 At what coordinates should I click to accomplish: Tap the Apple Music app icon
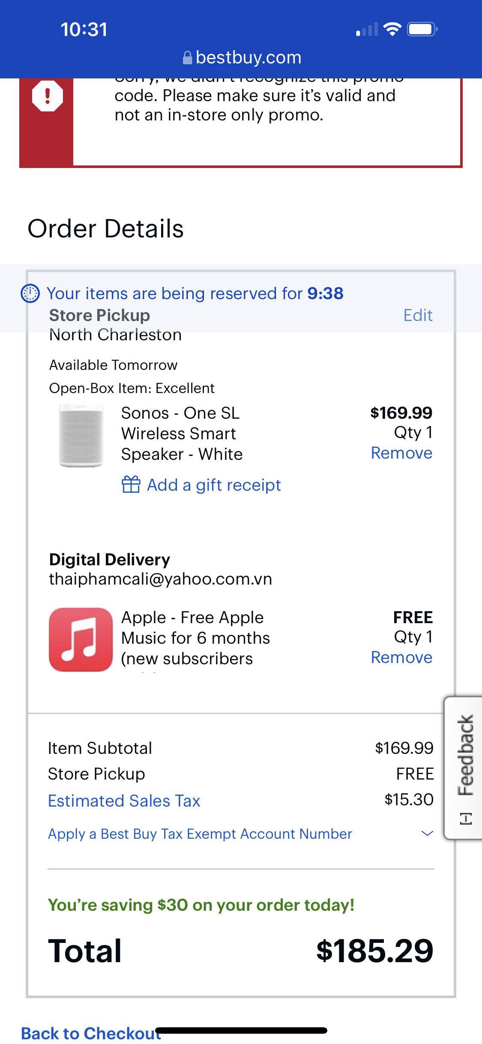81,639
